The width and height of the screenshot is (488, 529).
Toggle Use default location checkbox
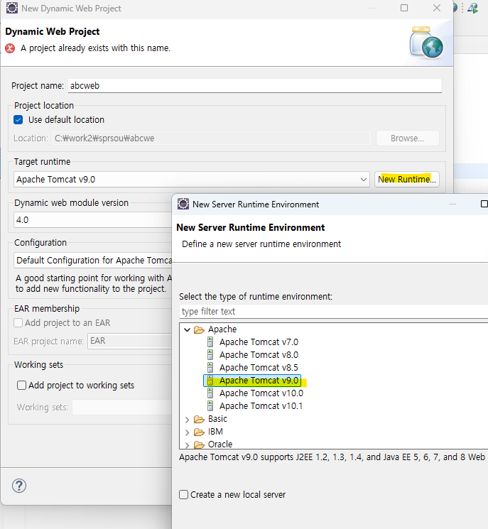click(18, 120)
